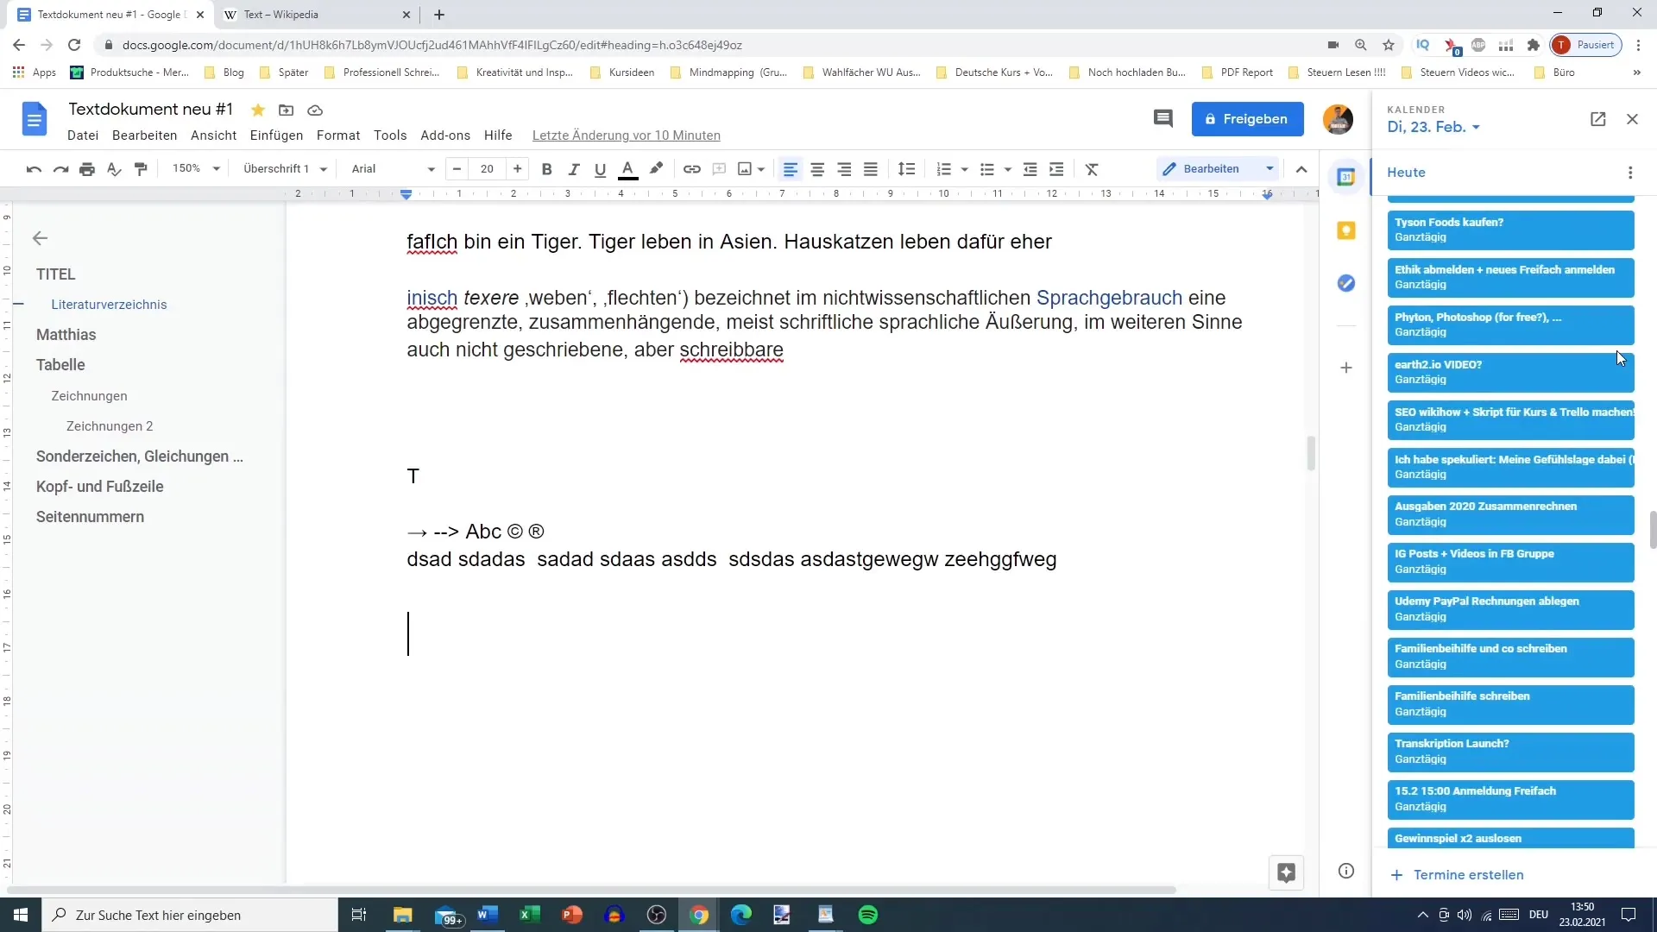The height and width of the screenshot is (932, 1657).
Task: Decrease the indent
Action: [x=1030, y=169]
